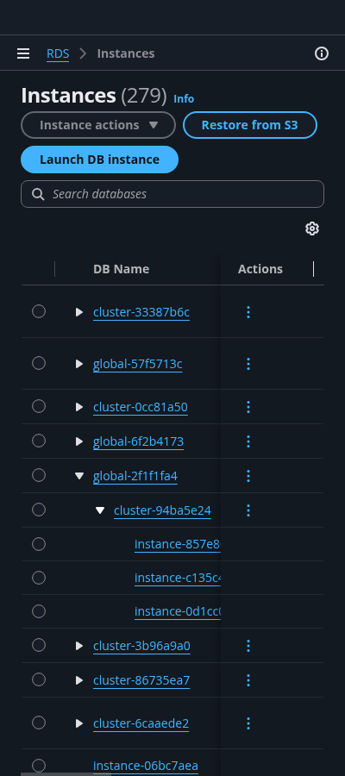Viewport: 345px width, 776px height.
Task: Open the info panel icon at top right
Action: click(x=322, y=53)
